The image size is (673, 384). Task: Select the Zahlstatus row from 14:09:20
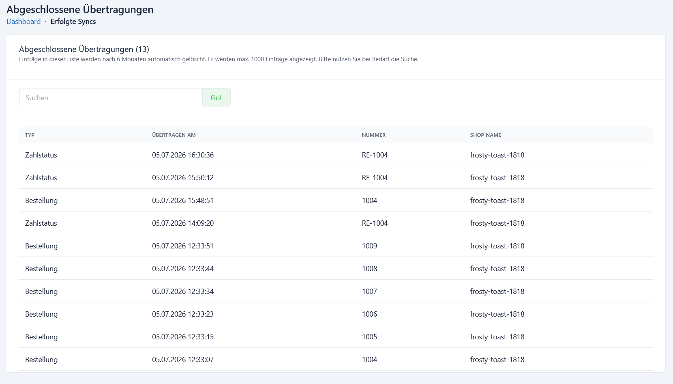click(336, 223)
